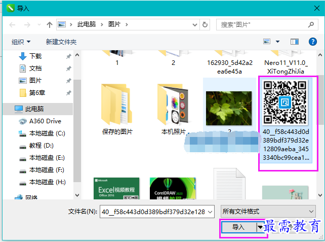Click the 此电脑 breadcrumb in address bar
Screen dimensions: 325x242
(87, 24)
